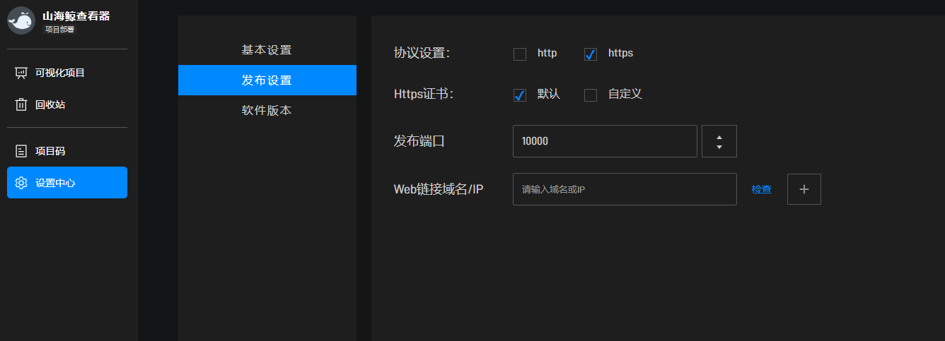945x341 pixels.
Task: Click the 可视化项目 presentation board icon
Action: (x=21, y=73)
